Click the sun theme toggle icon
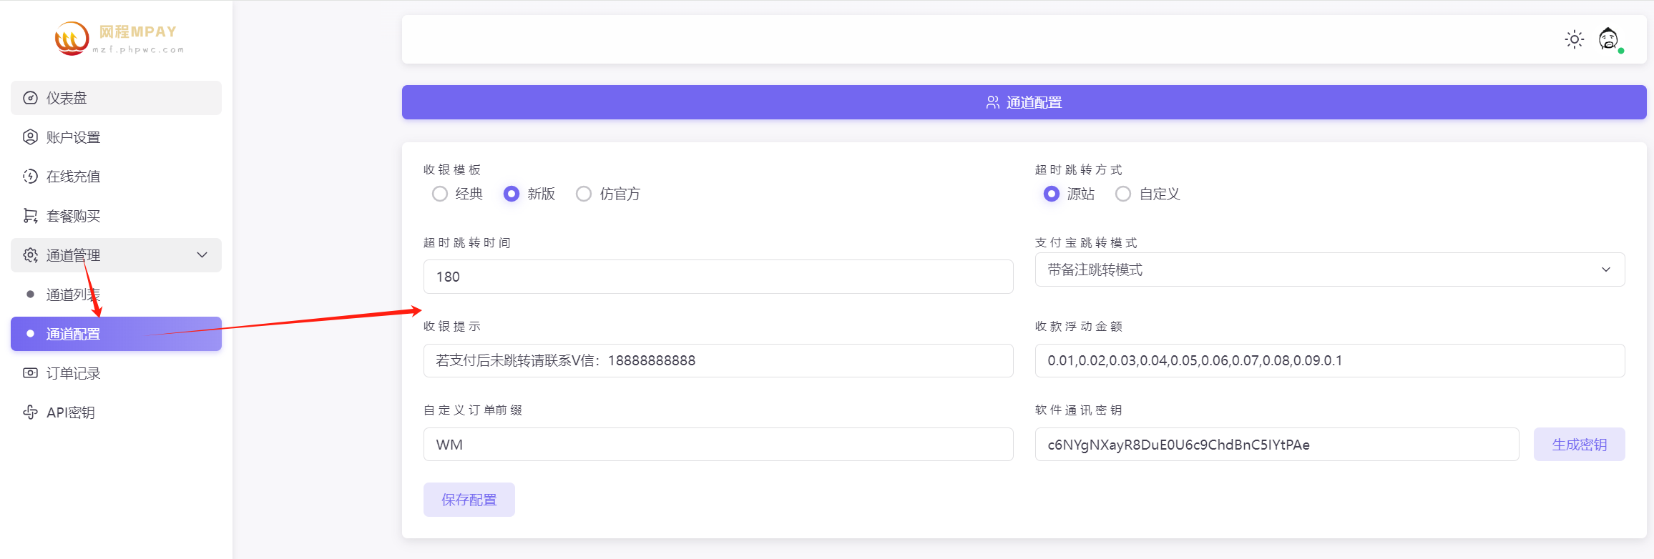Viewport: 1654px width, 559px height. point(1574,39)
